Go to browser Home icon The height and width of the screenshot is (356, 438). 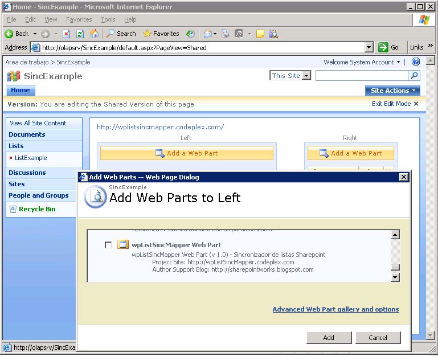[94, 34]
